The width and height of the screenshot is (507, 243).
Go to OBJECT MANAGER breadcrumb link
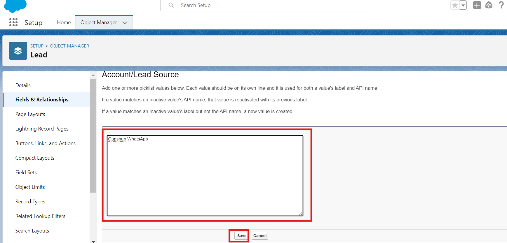69,46
